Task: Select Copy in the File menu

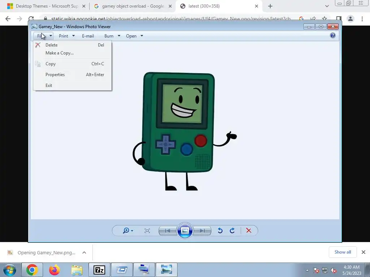Action: (72, 64)
